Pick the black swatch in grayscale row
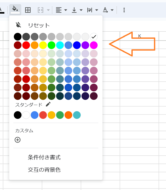This screenshot has width=166, height=190. coord(18,37)
